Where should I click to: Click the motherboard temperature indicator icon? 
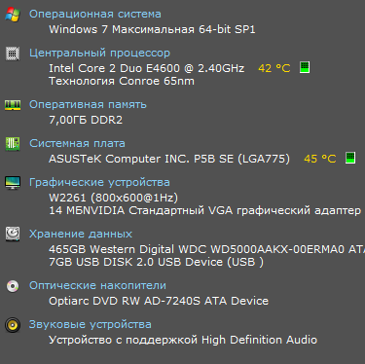[350, 158]
